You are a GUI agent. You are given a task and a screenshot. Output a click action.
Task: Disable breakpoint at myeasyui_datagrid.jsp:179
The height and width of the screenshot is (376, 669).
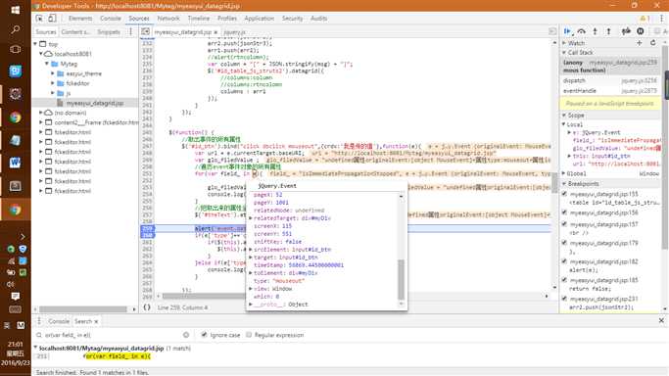pos(565,243)
